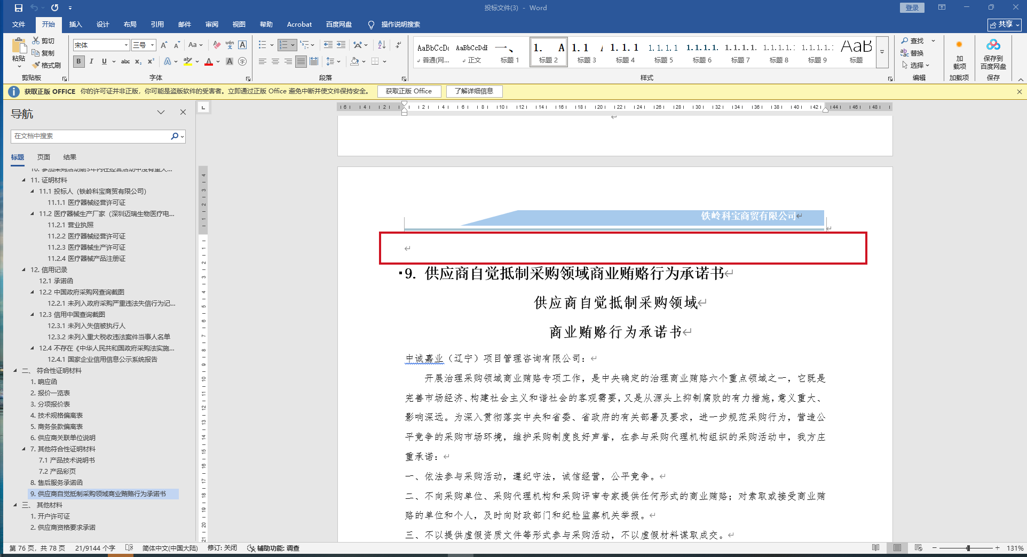Click the Clear Formatting eraser icon
This screenshot has width=1027, height=557.
coord(217,45)
